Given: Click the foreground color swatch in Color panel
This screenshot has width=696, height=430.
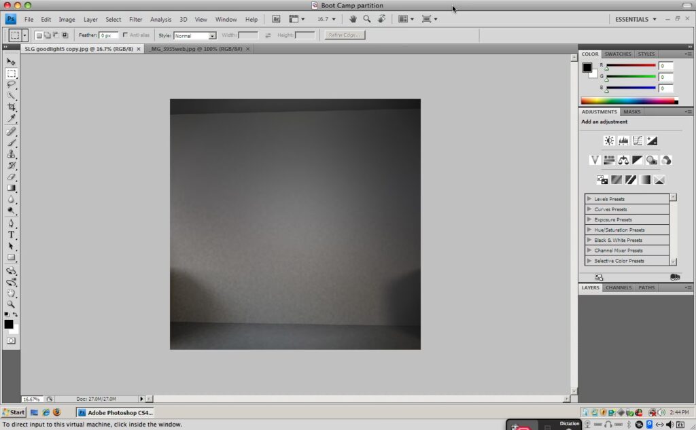Looking at the screenshot, I should pos(587,67).
